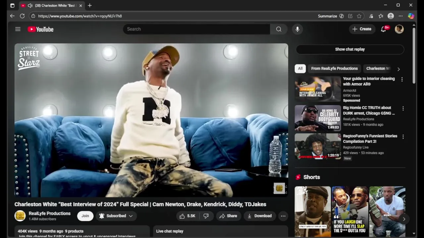Click the video title text
The width and height of the screenshot is (424, 238).
click(x=140, y=204)
